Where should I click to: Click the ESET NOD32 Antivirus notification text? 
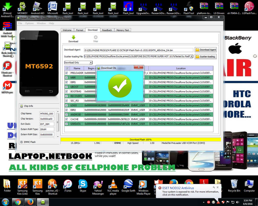point(178,188)
